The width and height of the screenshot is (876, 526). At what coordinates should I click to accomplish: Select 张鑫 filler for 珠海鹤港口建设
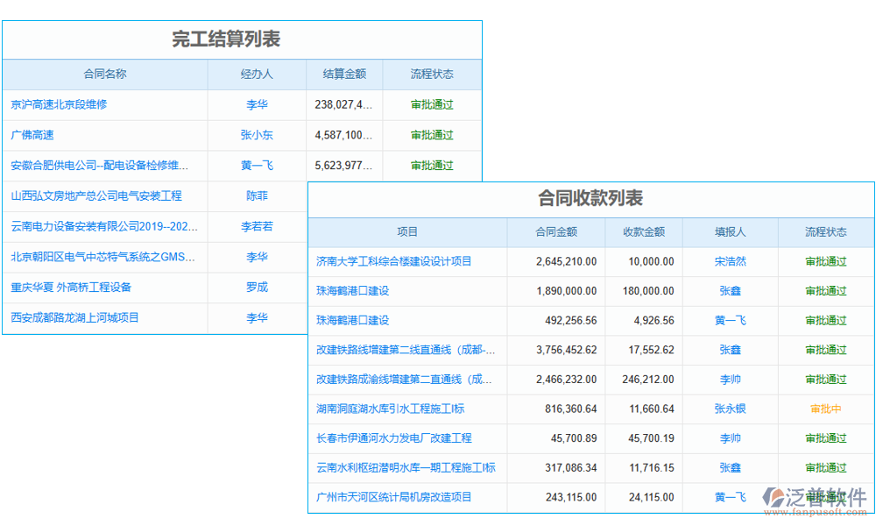[x=730, y=291]
